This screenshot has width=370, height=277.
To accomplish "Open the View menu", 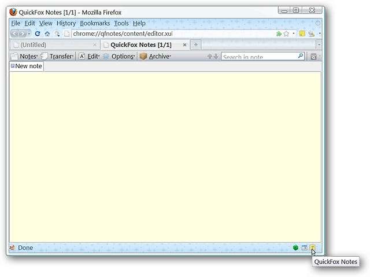I will click(x=46, y=23).
